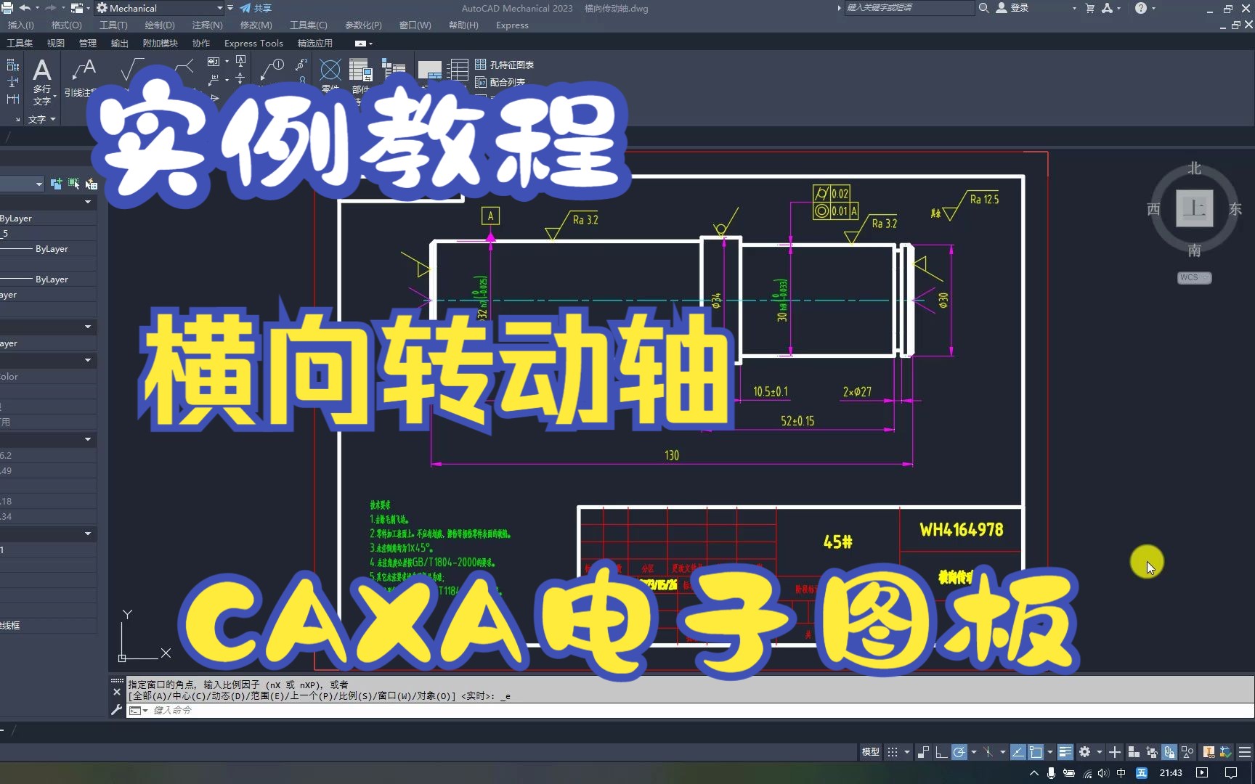Screen dimensions: 1255x784
Task: Open the 参数化(P) menu
Action: pyautogui.click(x=363, y=25)
